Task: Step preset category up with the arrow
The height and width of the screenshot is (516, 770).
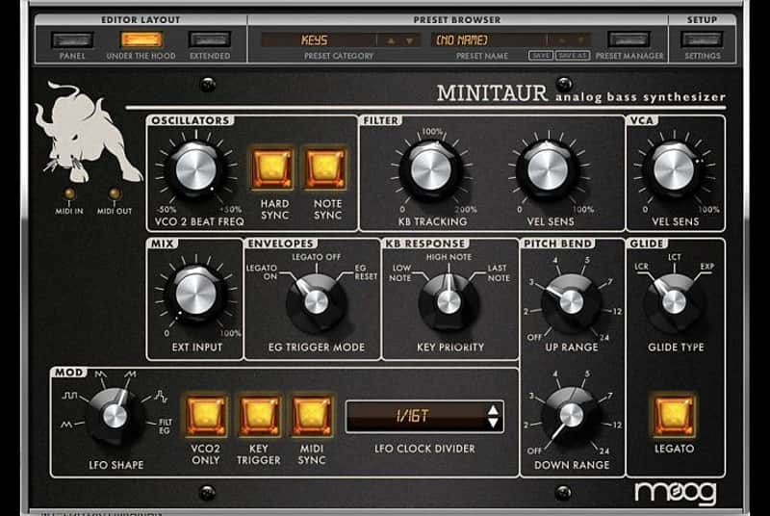Action: pyautogui.click(x=391, y=40)
